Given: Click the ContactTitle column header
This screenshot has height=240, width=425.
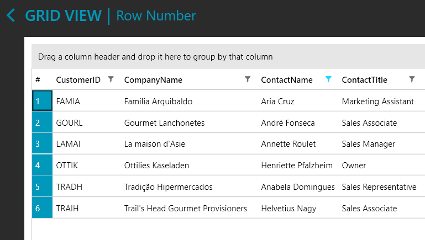Looking at the screenshot, I should tap(364, 80).
